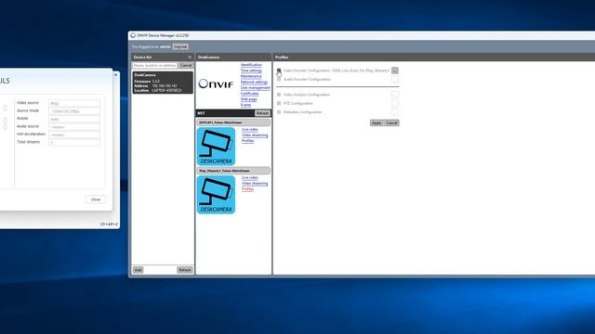Open the User management link
Image resolution: width=595 pixels, height=334 pixels.
(256, 87)
